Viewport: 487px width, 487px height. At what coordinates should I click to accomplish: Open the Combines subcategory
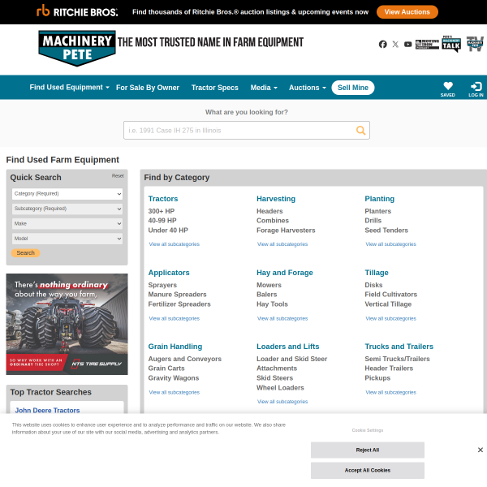[x=273, y=221]
